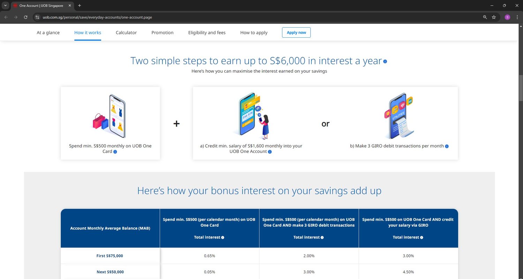Click the browser back arrow
Viewport: 523px width, 279px height.
[x=6, y=17]
